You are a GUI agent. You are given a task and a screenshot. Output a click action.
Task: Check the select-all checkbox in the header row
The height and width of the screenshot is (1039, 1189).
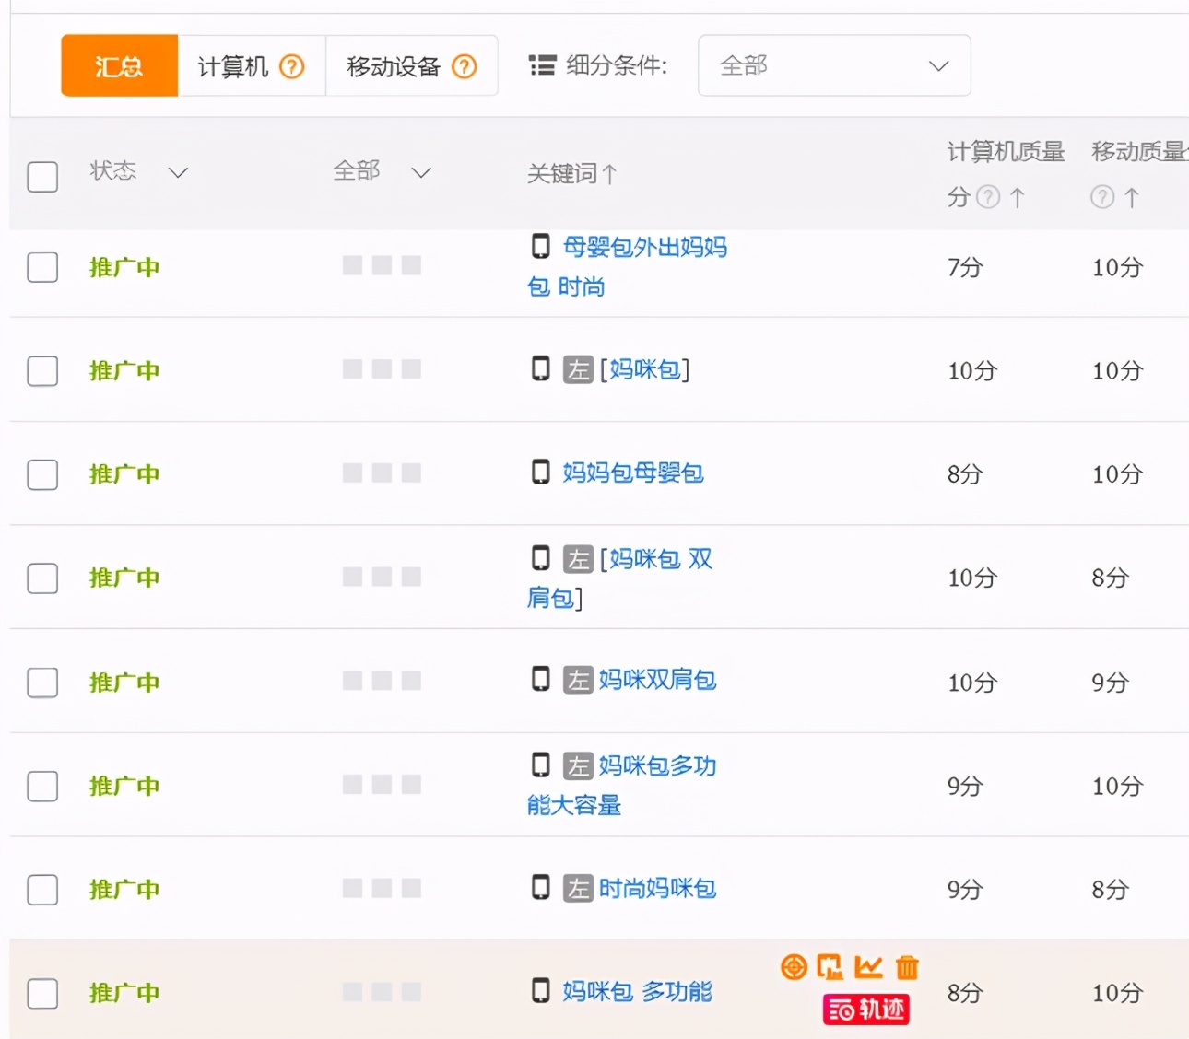coord(42,177)
